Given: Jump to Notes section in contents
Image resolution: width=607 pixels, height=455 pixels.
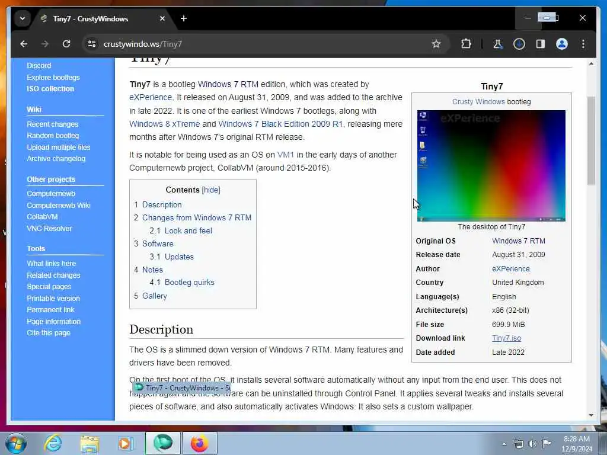Looking at the screenshot, I should click(x=152, y=270).
